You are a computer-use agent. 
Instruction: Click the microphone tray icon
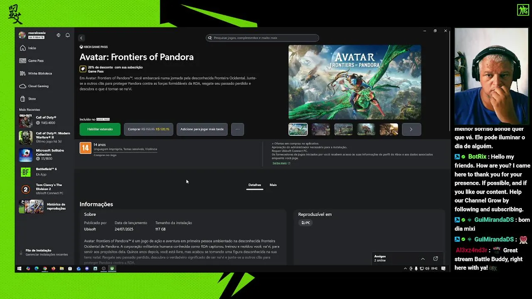416,269
